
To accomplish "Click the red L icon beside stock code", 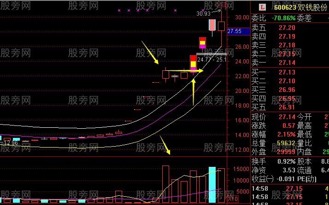I will pyautogui.click(x=262, y=8).
